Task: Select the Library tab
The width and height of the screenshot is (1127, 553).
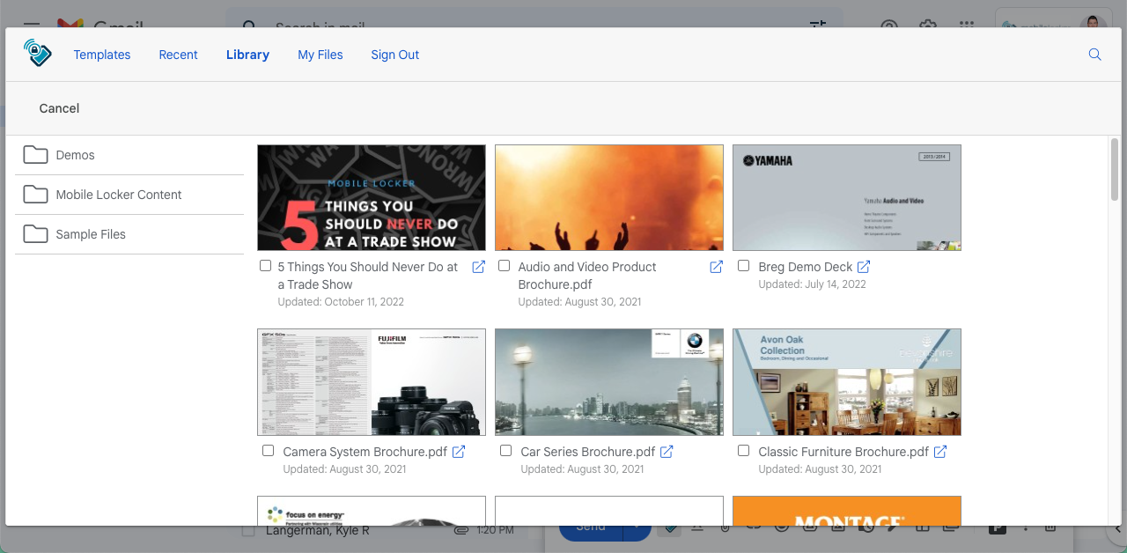Action: (247, 55)
